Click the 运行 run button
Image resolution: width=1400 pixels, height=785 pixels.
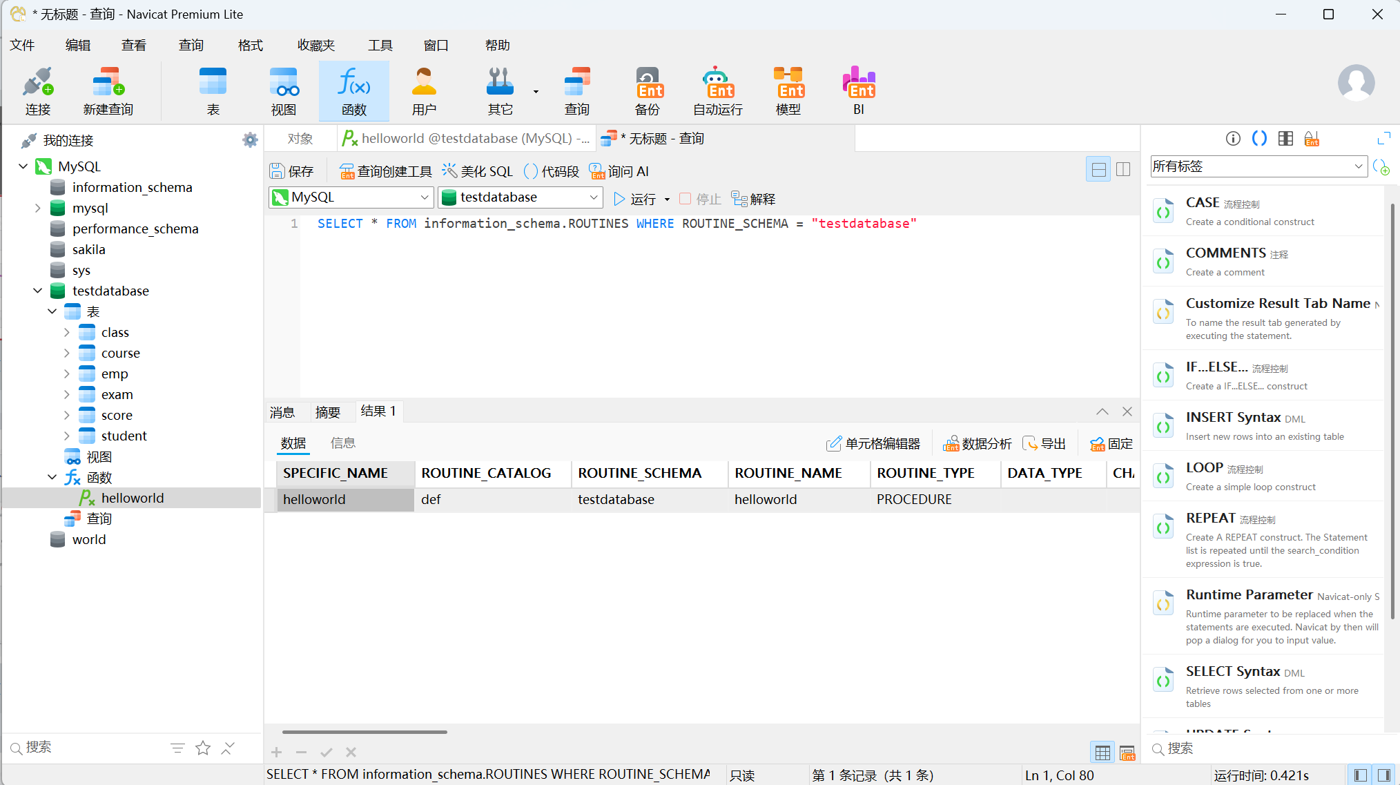pyautogui.click(x=635, y=199)
